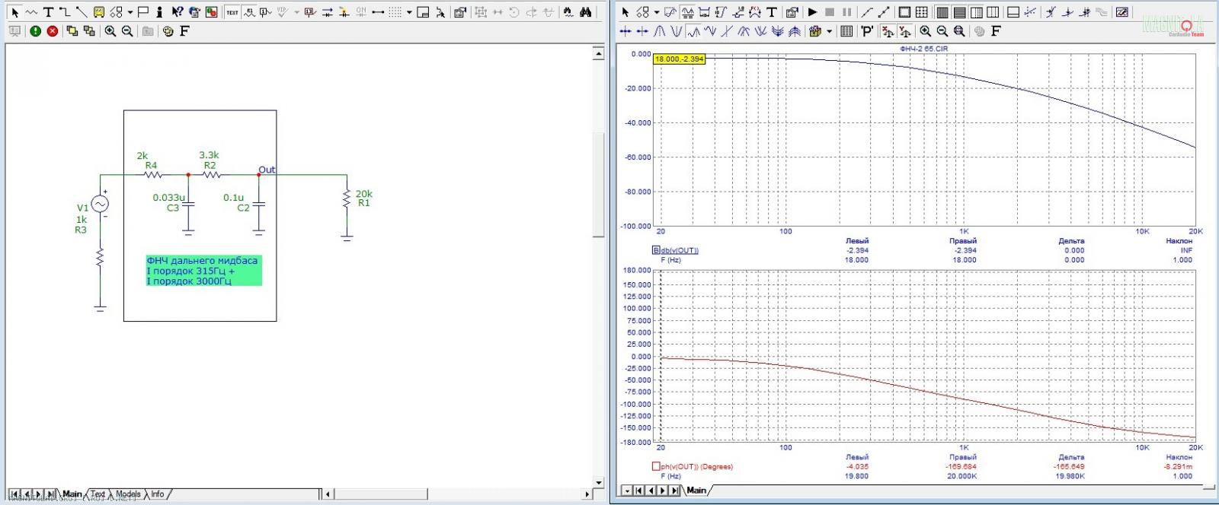Viewport: 1219px width, 505px height.
Task: Click the 'P' toolbar icon
Action: 867,31
